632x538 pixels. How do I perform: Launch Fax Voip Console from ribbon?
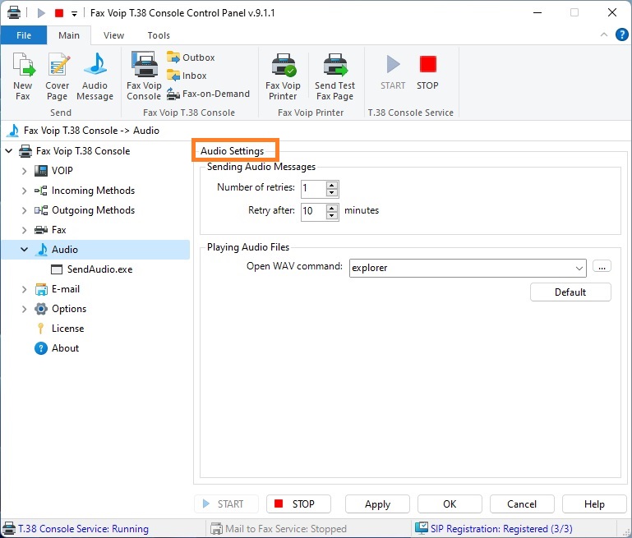[x=144, y=76]
